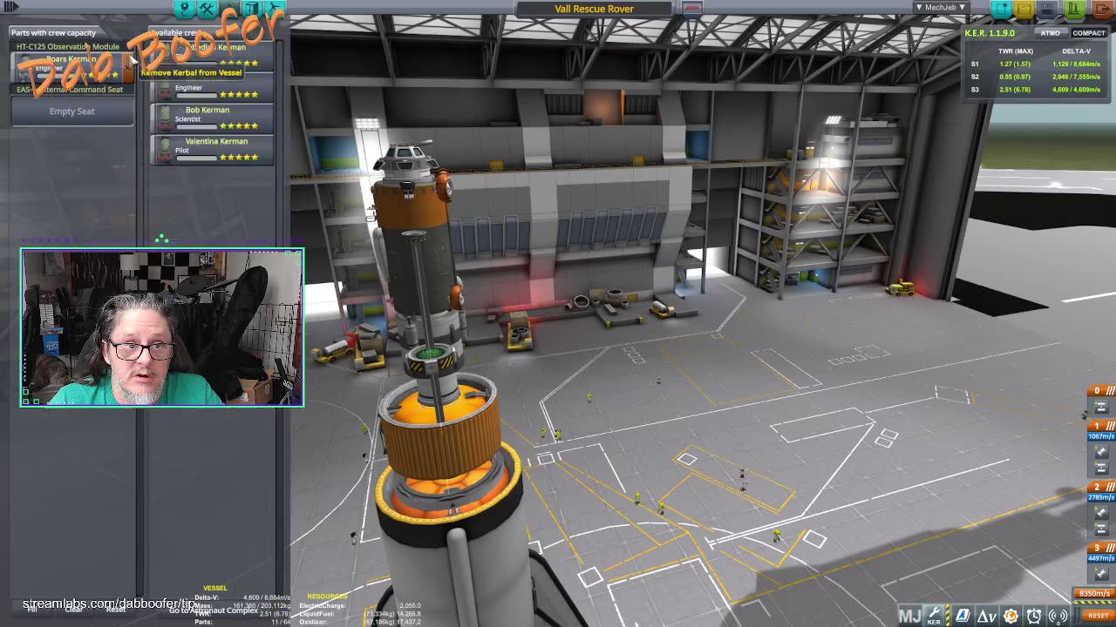The width and height of the screenshot is (1116, 627).
Task: Click the S3 row TWR value 2.51 (6.78)
Action: click(1015, 90)
